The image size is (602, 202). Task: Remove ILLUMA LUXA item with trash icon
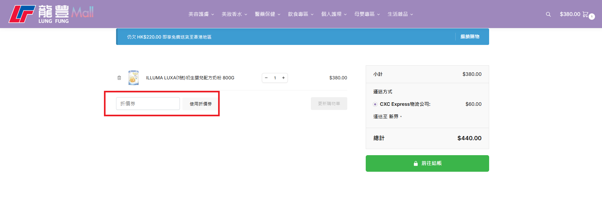(119, 78)
